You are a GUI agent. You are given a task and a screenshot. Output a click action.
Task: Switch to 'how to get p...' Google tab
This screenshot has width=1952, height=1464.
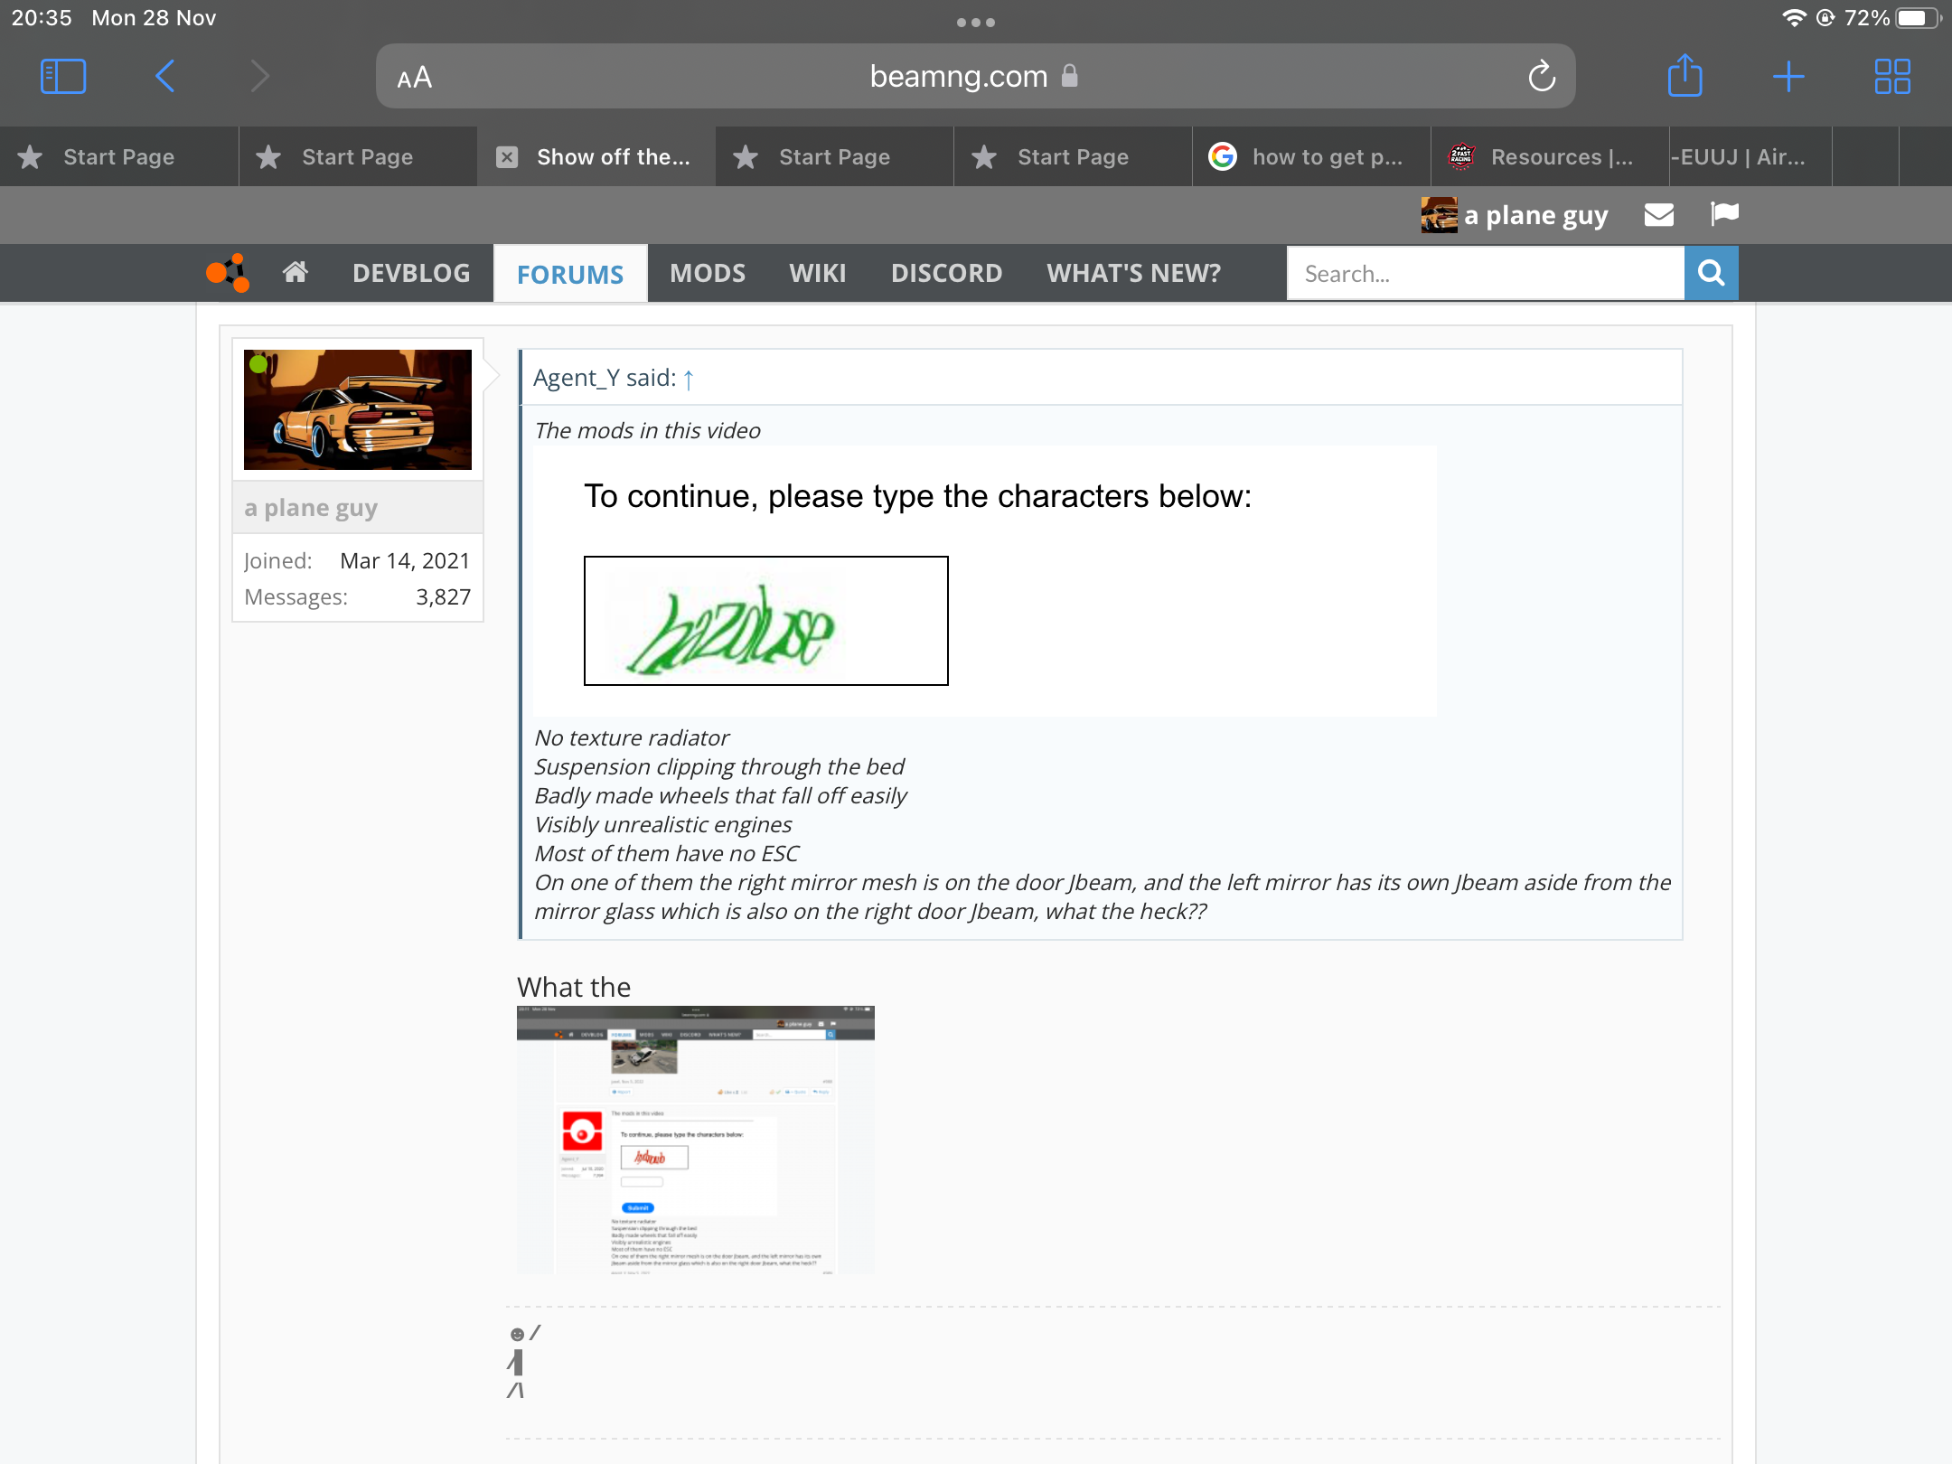coord(1312,157)
